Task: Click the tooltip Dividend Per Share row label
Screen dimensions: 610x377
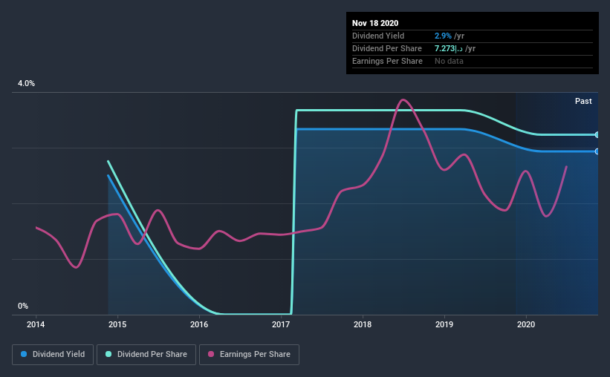Action: [386, 48]
